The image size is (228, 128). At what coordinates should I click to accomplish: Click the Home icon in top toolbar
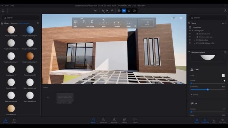click(3, 11)
